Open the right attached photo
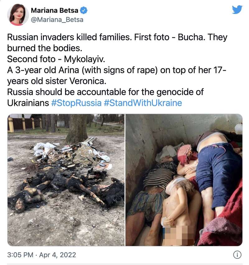This screenshot has height=265, width=249. [x=184, y=180]
